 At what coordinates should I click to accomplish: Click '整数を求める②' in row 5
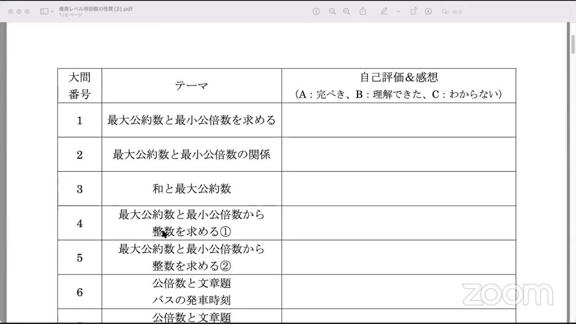[192, 266]
